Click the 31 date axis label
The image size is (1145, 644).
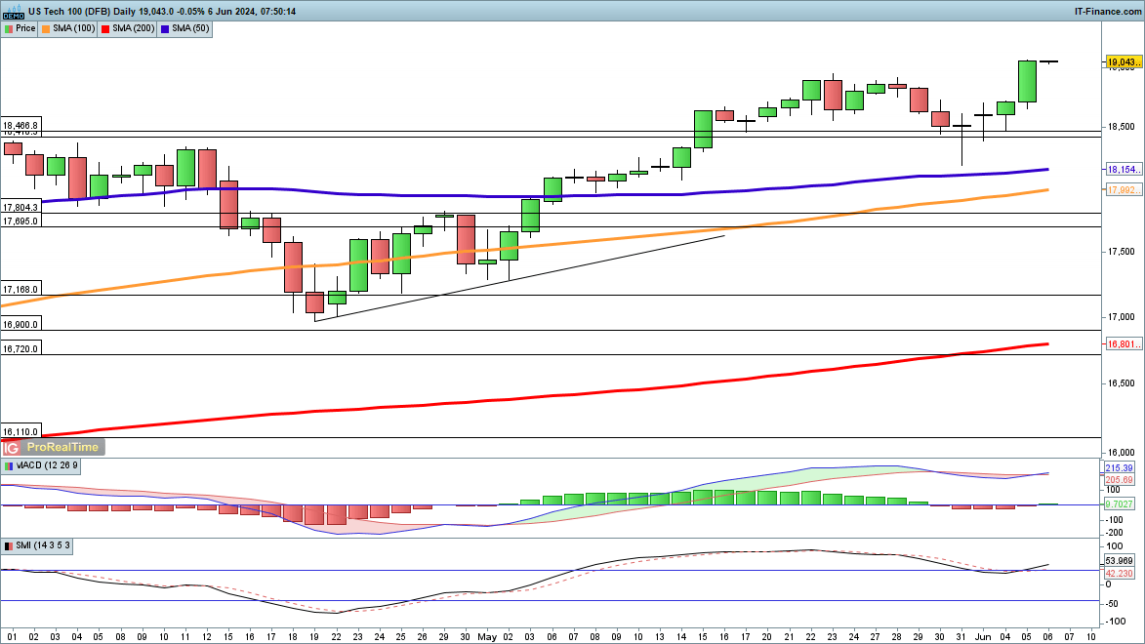pos(961,637)
